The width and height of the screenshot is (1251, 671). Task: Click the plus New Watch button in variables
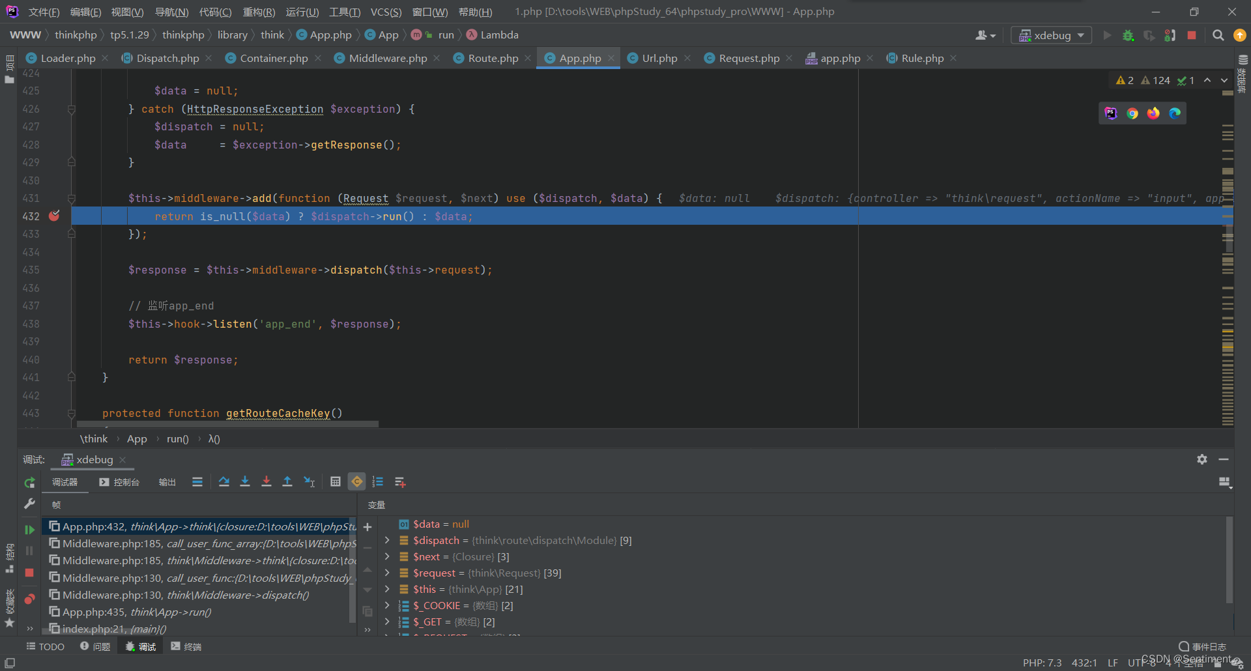[367, 527]
